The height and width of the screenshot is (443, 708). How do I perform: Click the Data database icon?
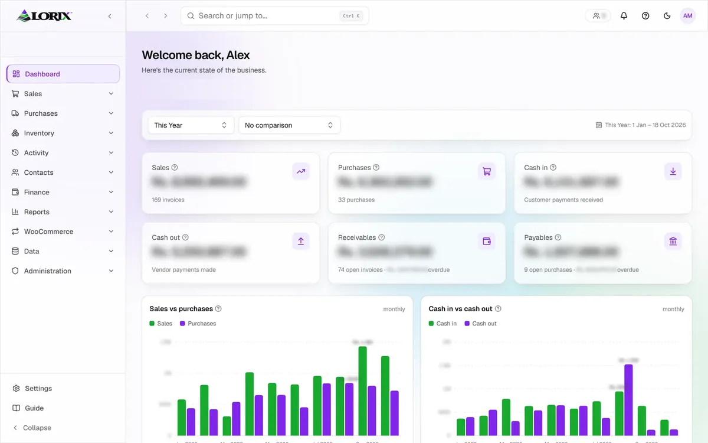tap(15, 251)
